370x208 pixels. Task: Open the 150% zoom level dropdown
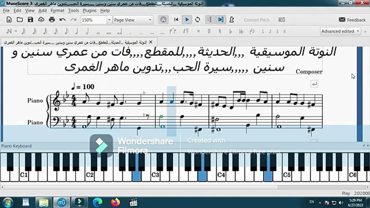pyautogui.click(x=109, y=20)
